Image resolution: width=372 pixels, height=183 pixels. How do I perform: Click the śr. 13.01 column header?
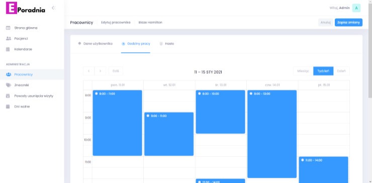click(221, 85)
